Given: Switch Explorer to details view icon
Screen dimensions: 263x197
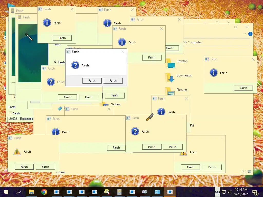Looking at the screenshot, I should click(x=244, y=172).
